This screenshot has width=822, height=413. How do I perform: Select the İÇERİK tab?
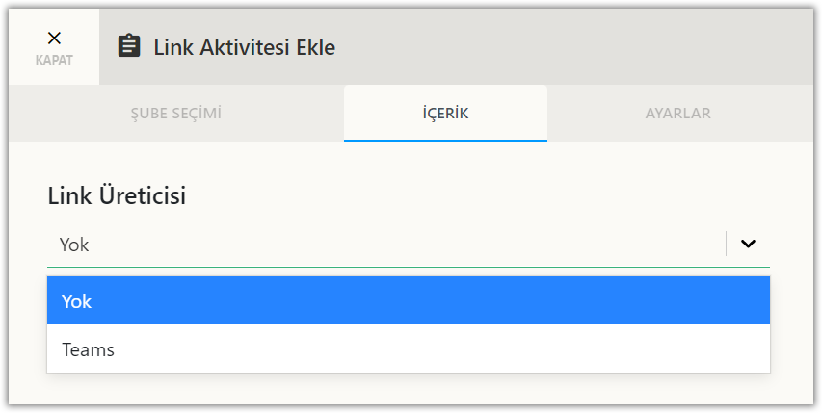pyautogui.click(x=445, y=114)
